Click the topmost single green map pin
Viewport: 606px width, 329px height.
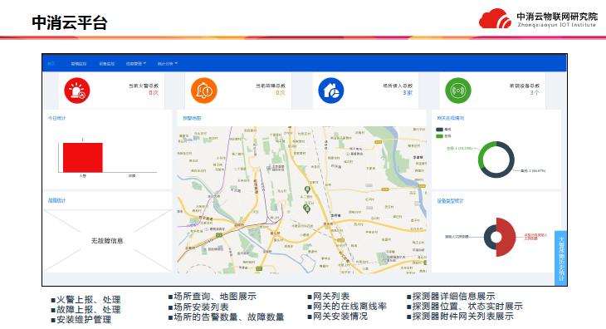(x=307, y=189)
